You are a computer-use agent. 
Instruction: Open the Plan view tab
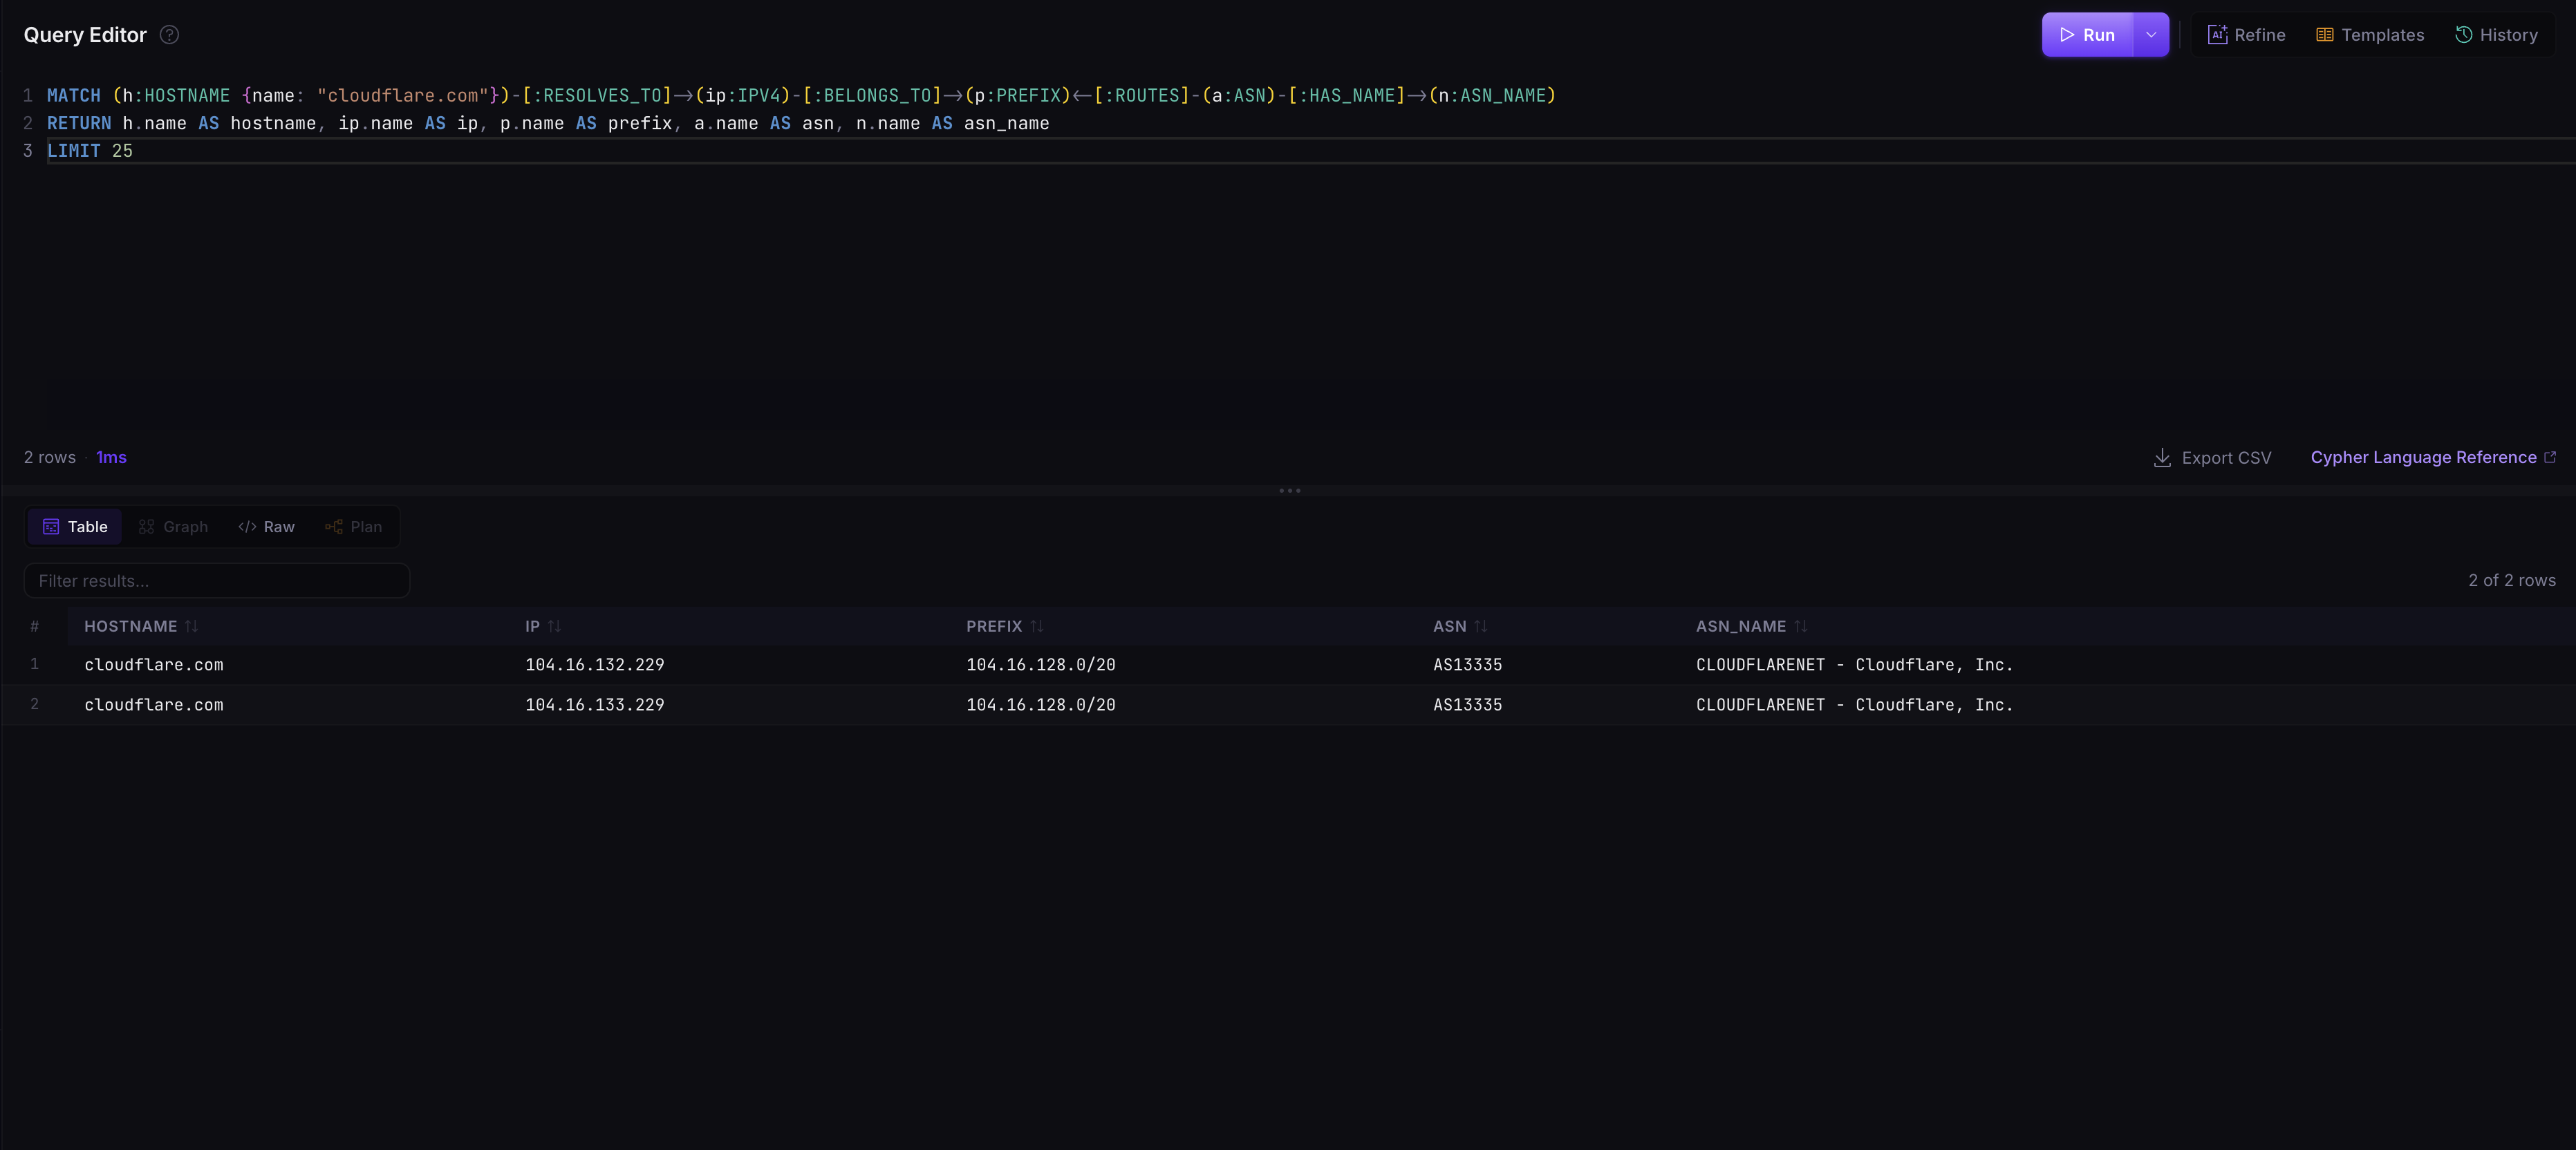[x=354, y=527]
